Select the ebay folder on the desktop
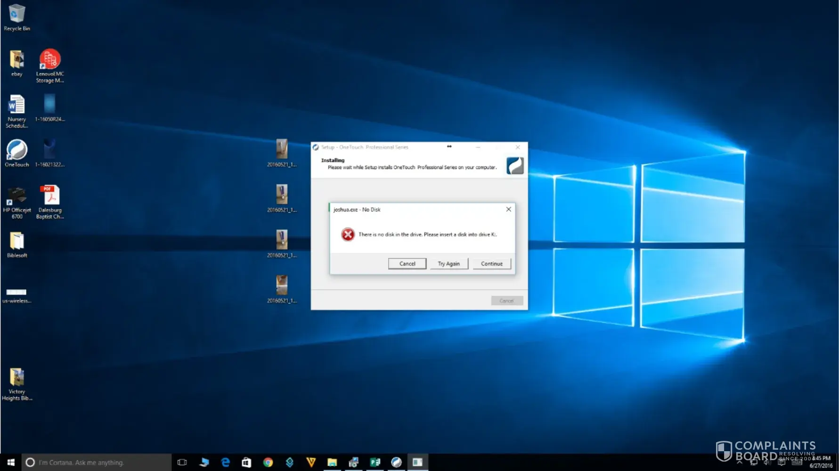The image size is (839, 471). pos(16,60)
